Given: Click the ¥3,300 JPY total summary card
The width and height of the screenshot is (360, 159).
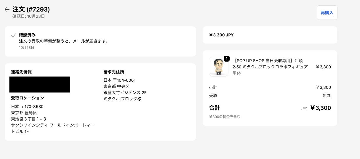Looking at the screenshot, I should point(270,35).
